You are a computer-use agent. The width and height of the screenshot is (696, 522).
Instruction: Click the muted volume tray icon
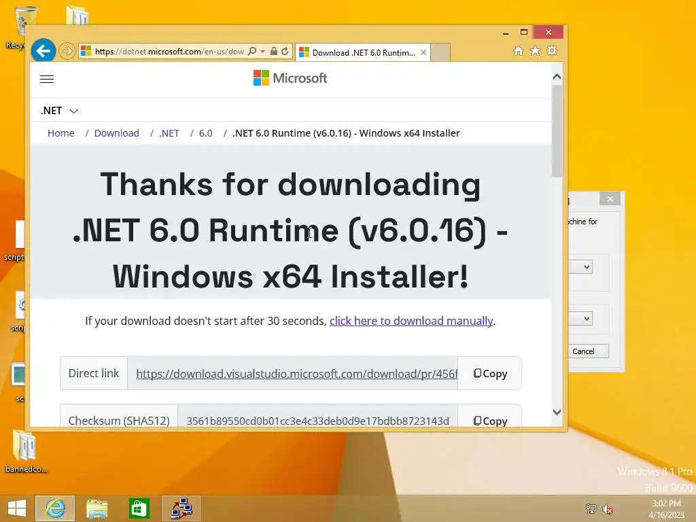608,508
